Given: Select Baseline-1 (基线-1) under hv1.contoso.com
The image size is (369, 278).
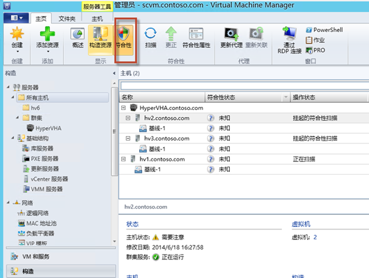Looking at the screenshot, I should [244, 169].
